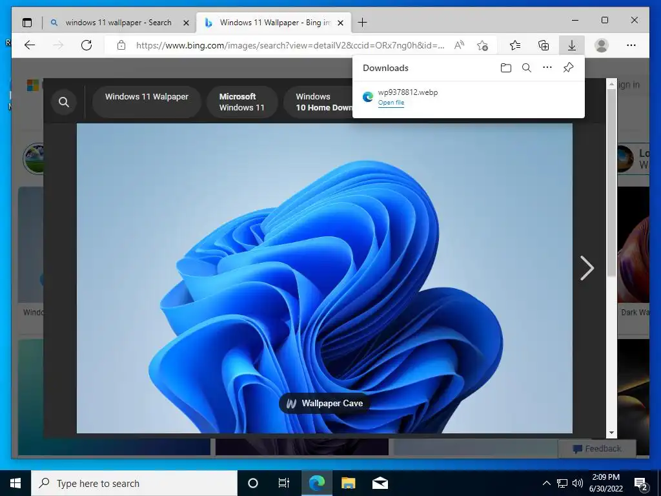Image resolution: width=661 pixels, height=496 pixels.
Task: Close the windows 11 wallpaper Search tab
Action: (x=186, y=23)
